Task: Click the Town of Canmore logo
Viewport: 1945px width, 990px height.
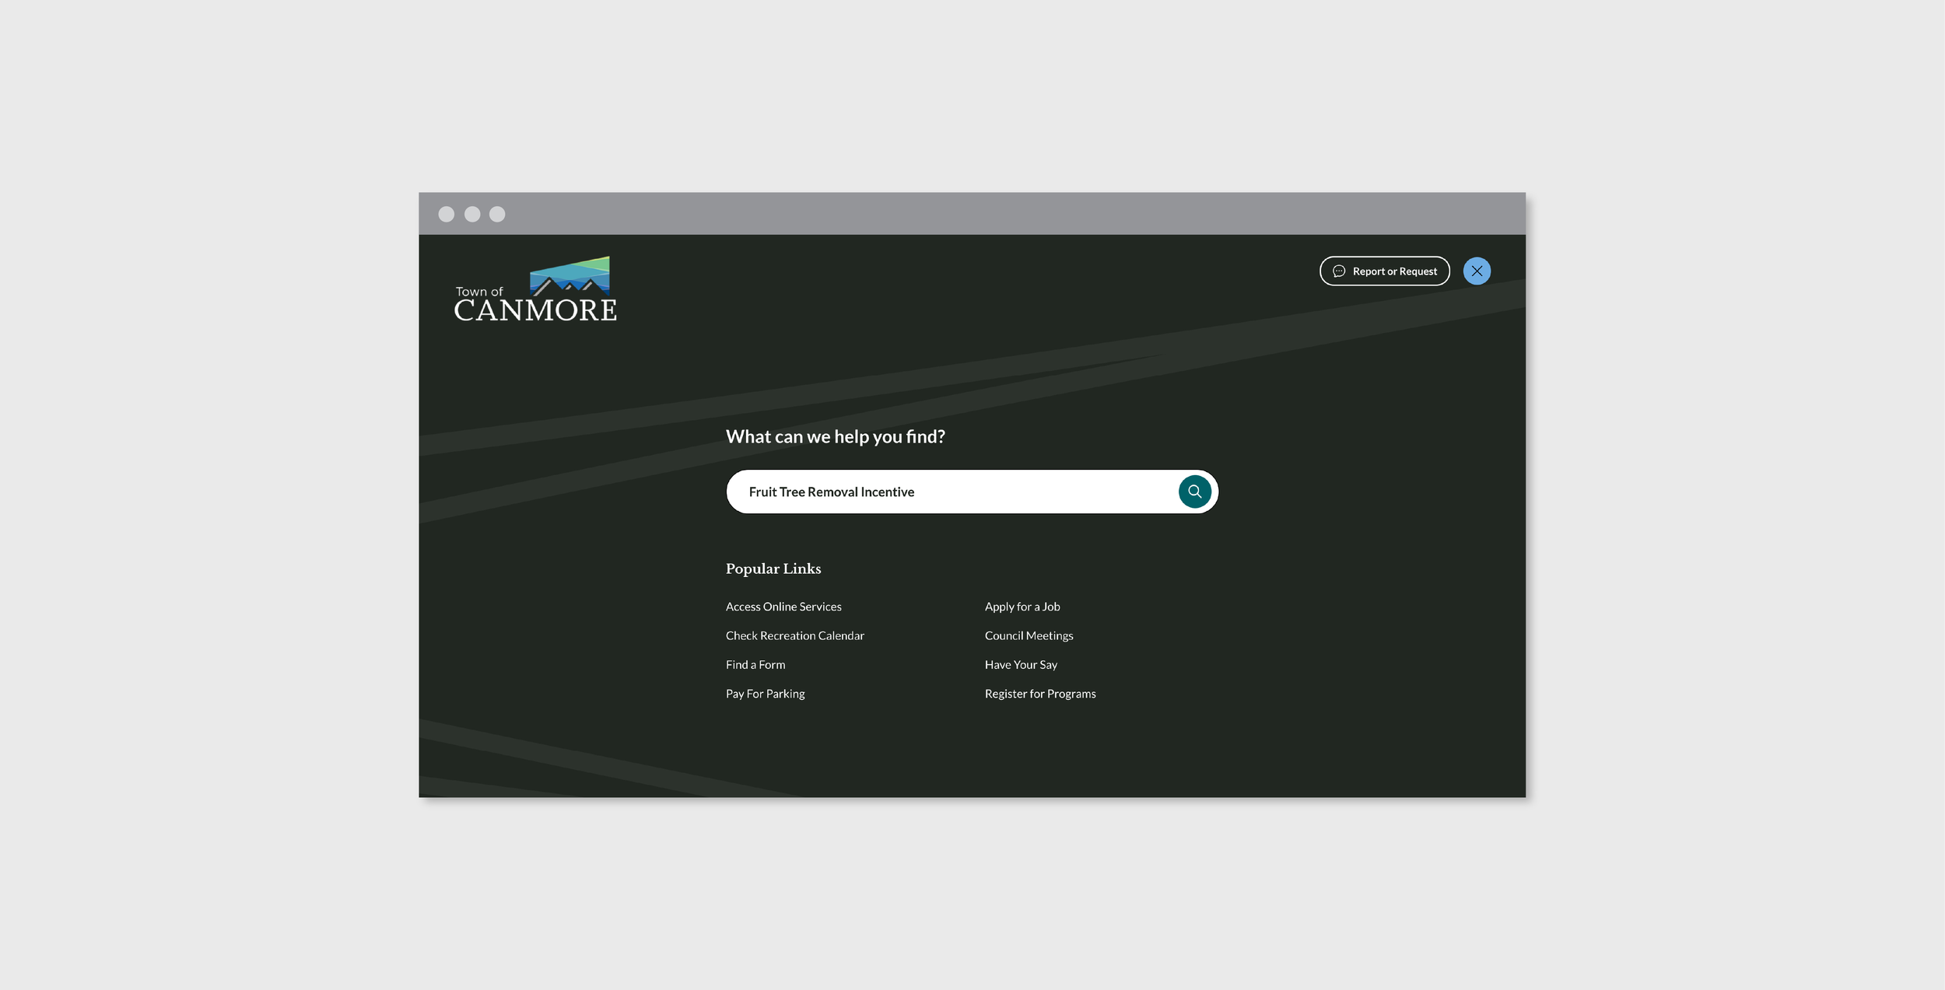Action: pyautogui.click(x=535, y=289)
